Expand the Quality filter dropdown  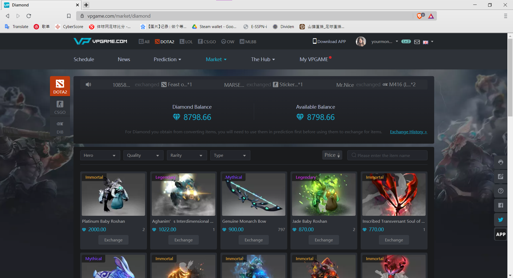click(x=143, y=155)
